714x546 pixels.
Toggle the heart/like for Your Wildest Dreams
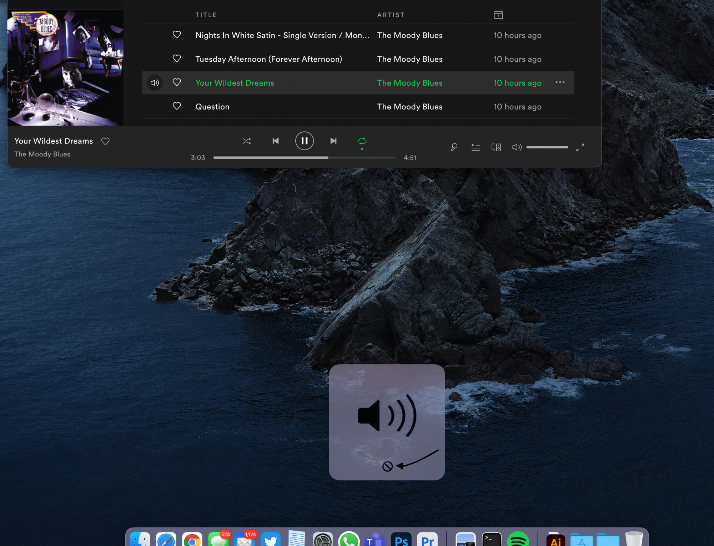177,82
